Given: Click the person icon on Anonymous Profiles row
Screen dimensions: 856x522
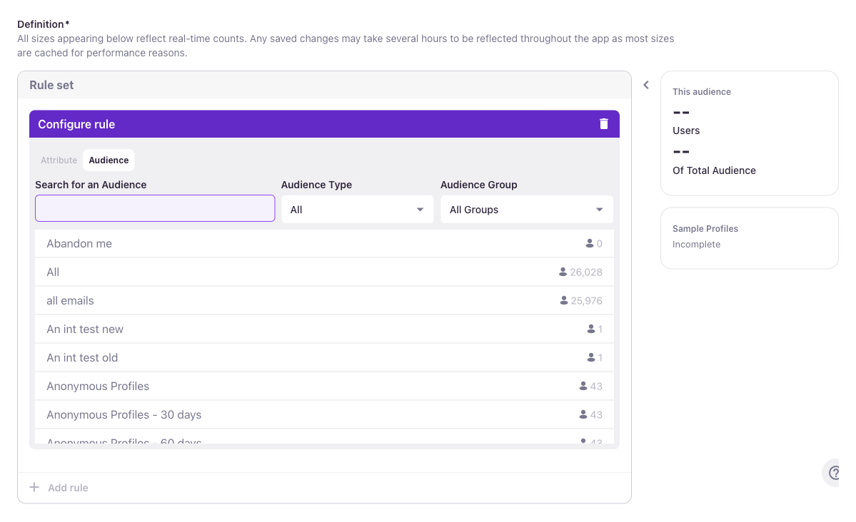Looking at the screenshot, I should (582, 386).
